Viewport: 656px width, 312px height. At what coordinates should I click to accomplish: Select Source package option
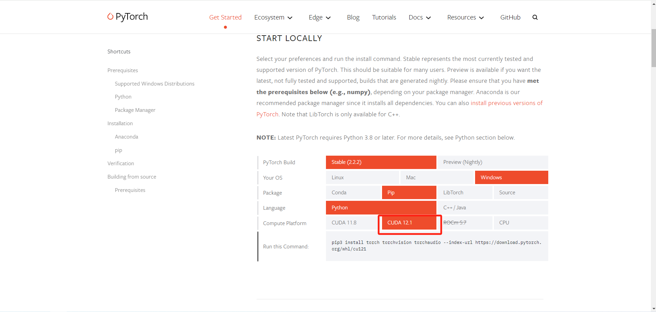(521, 192)
